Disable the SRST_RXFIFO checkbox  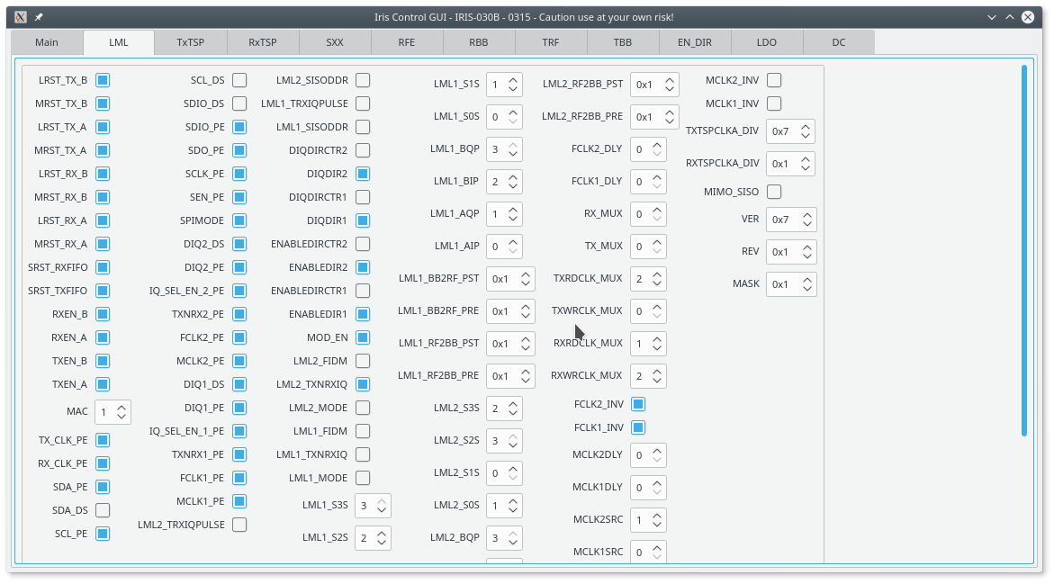pos(103,267)
